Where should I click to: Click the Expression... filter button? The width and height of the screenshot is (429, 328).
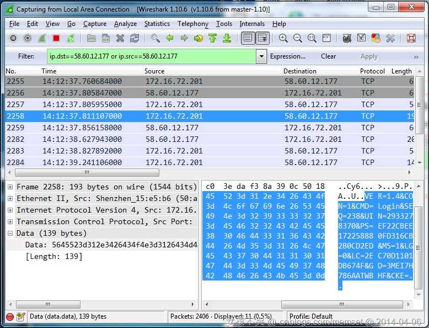coord(287,56)
